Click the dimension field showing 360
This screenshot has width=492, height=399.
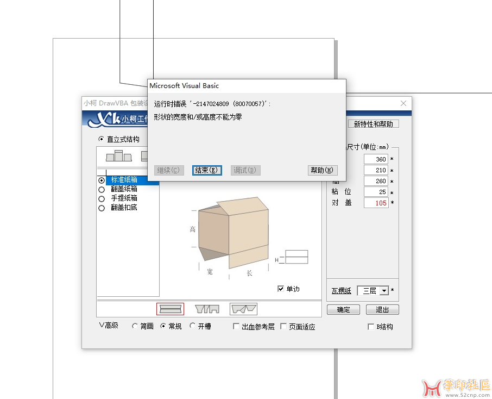376,159
